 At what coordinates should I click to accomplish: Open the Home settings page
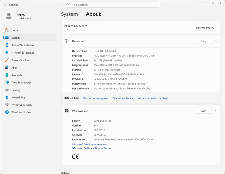pos(30,30)
